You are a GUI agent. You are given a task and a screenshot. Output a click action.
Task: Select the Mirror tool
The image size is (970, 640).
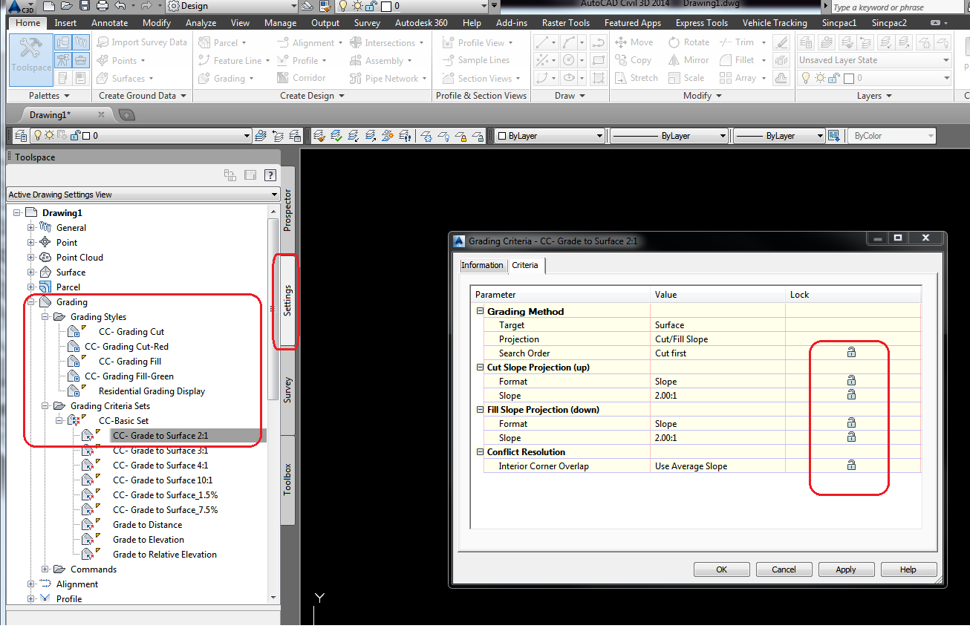pos(688,60)
